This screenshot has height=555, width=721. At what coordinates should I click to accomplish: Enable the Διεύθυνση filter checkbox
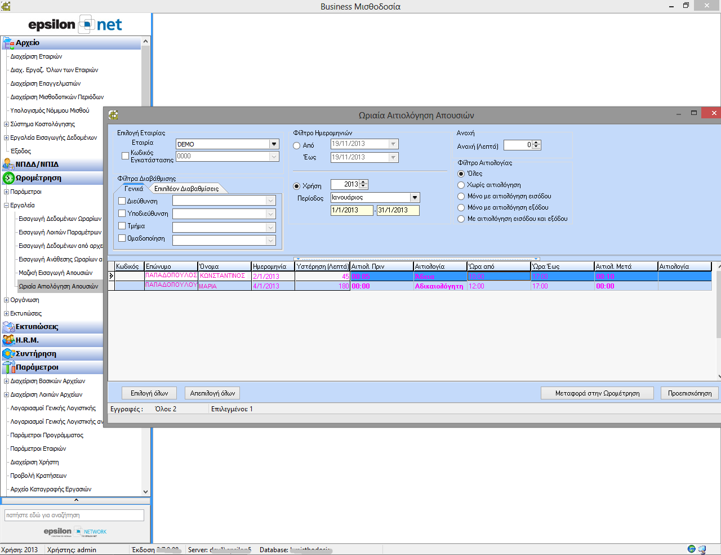[x=122, y=201]
